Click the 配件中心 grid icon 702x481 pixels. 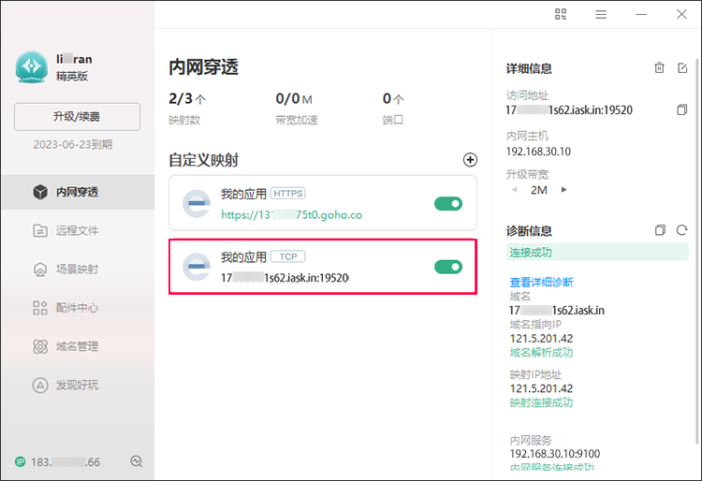(x=40, y=308)
